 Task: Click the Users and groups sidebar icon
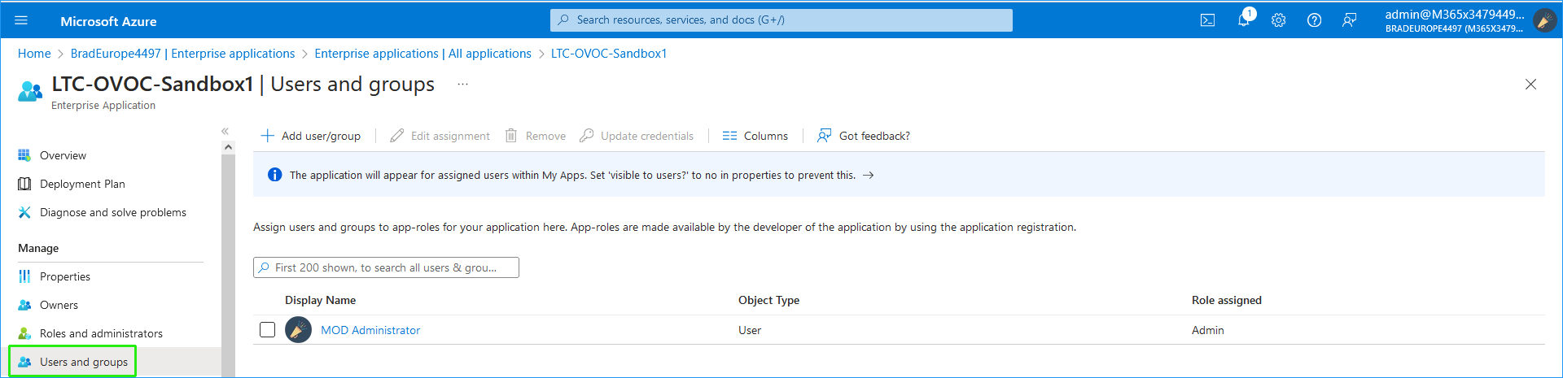coord(24,362)
